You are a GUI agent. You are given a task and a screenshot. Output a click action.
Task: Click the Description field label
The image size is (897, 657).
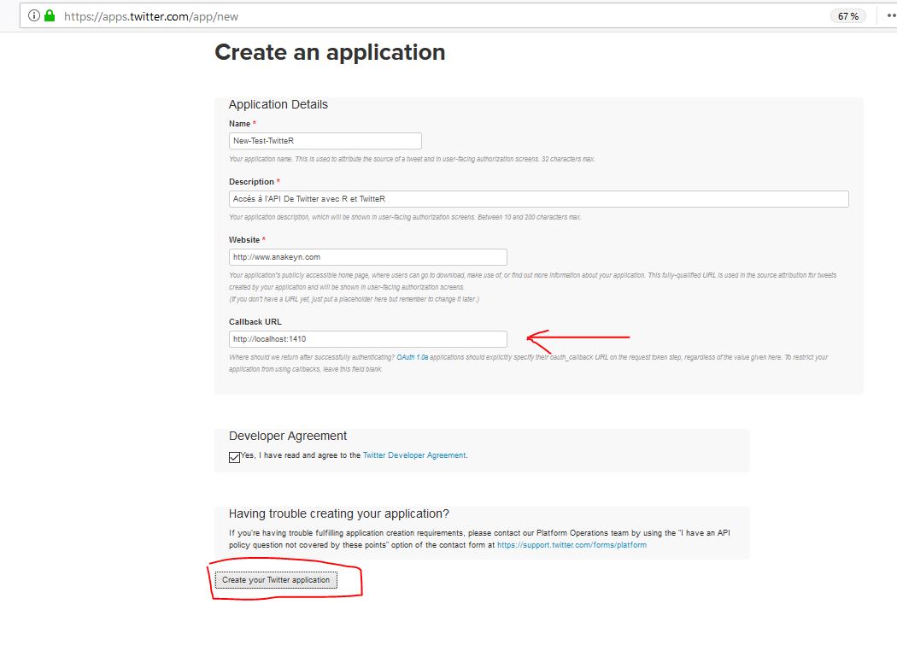coord(251,181)
